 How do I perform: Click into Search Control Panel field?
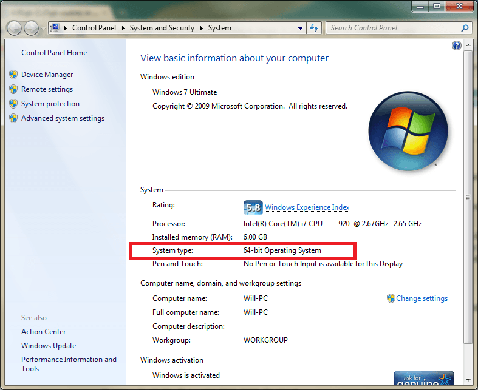point(393,28)
